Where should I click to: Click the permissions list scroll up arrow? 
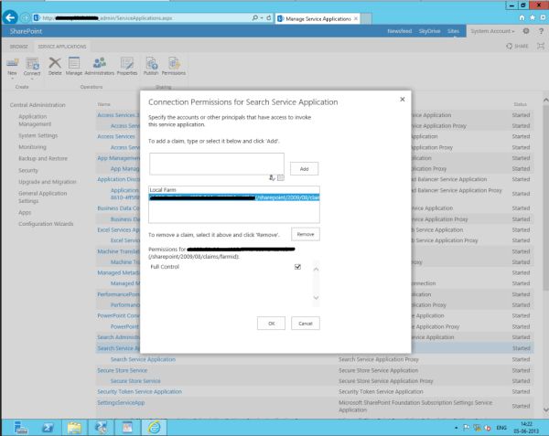316,269
